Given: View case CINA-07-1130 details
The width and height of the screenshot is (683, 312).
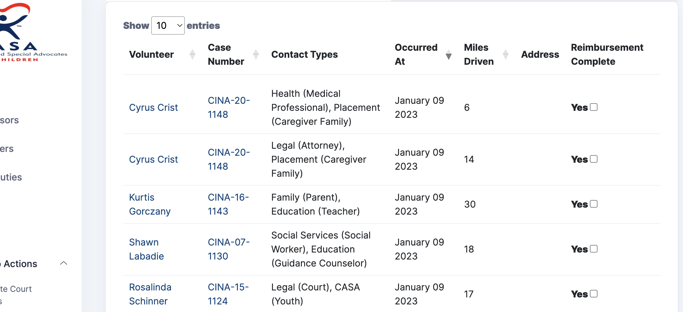Looking at the screenshot, I should pos(229,249).
